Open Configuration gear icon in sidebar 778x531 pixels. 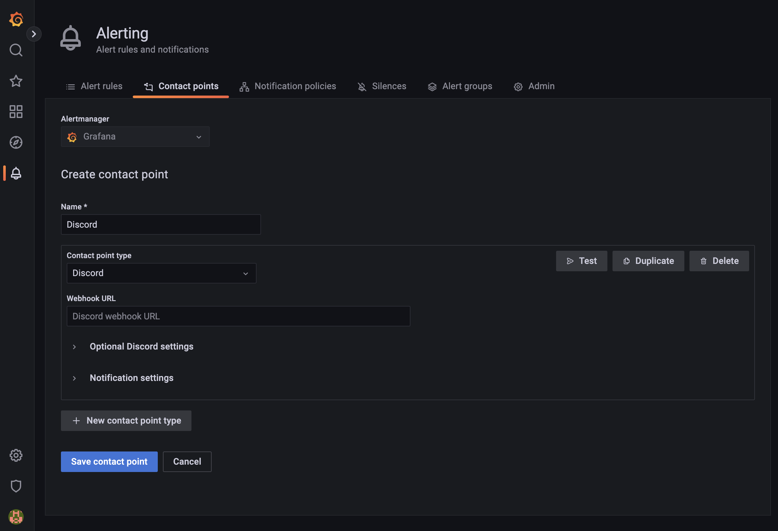click(16, 455)
